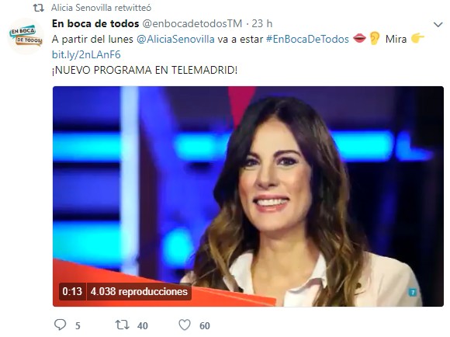Viewport: 450px width, 337px height.
Task: Click the En boca de todos account name
Action: coord(95,23)
